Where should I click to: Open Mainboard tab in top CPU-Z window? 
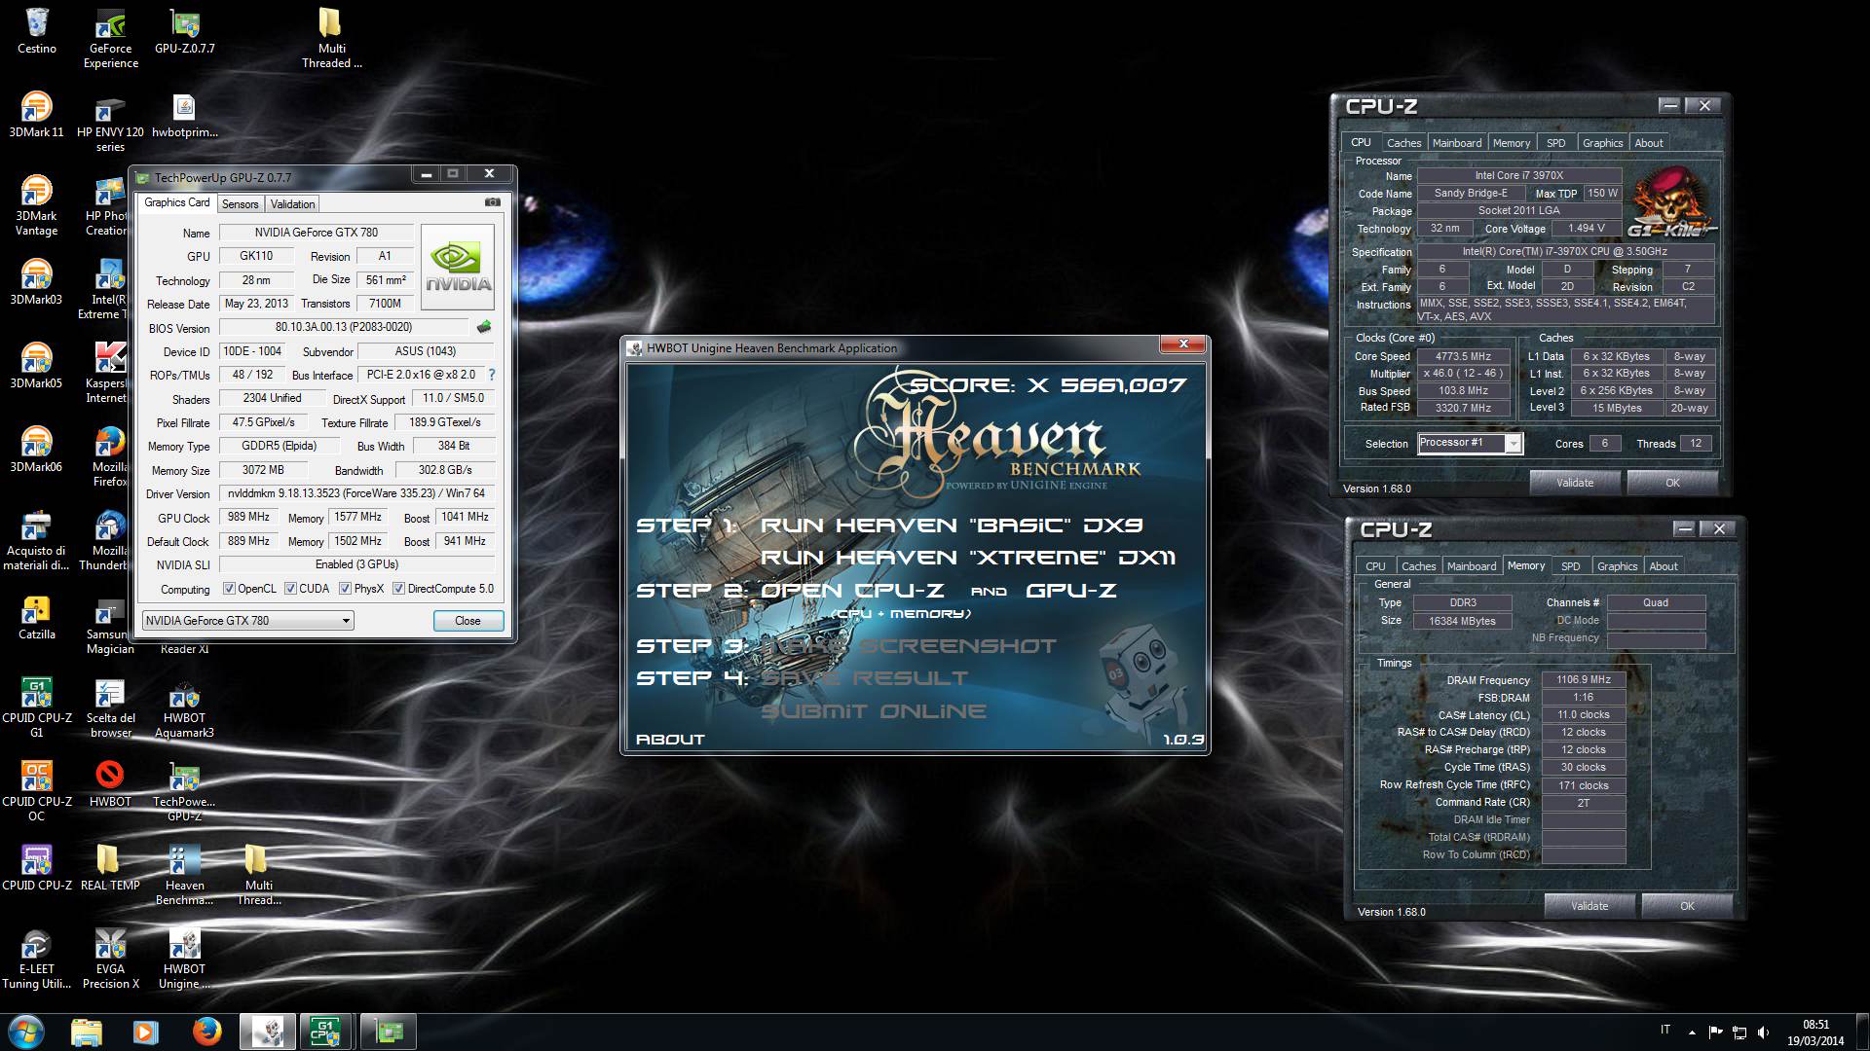coord(1457,143)
